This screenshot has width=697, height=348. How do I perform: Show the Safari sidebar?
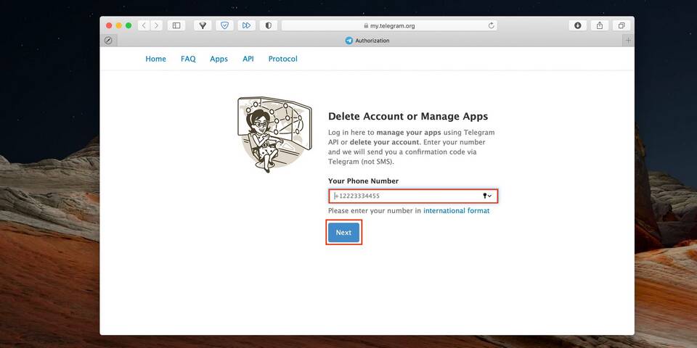tap(176, 25)
